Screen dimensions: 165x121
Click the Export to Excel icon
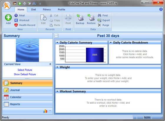(99, 20)
